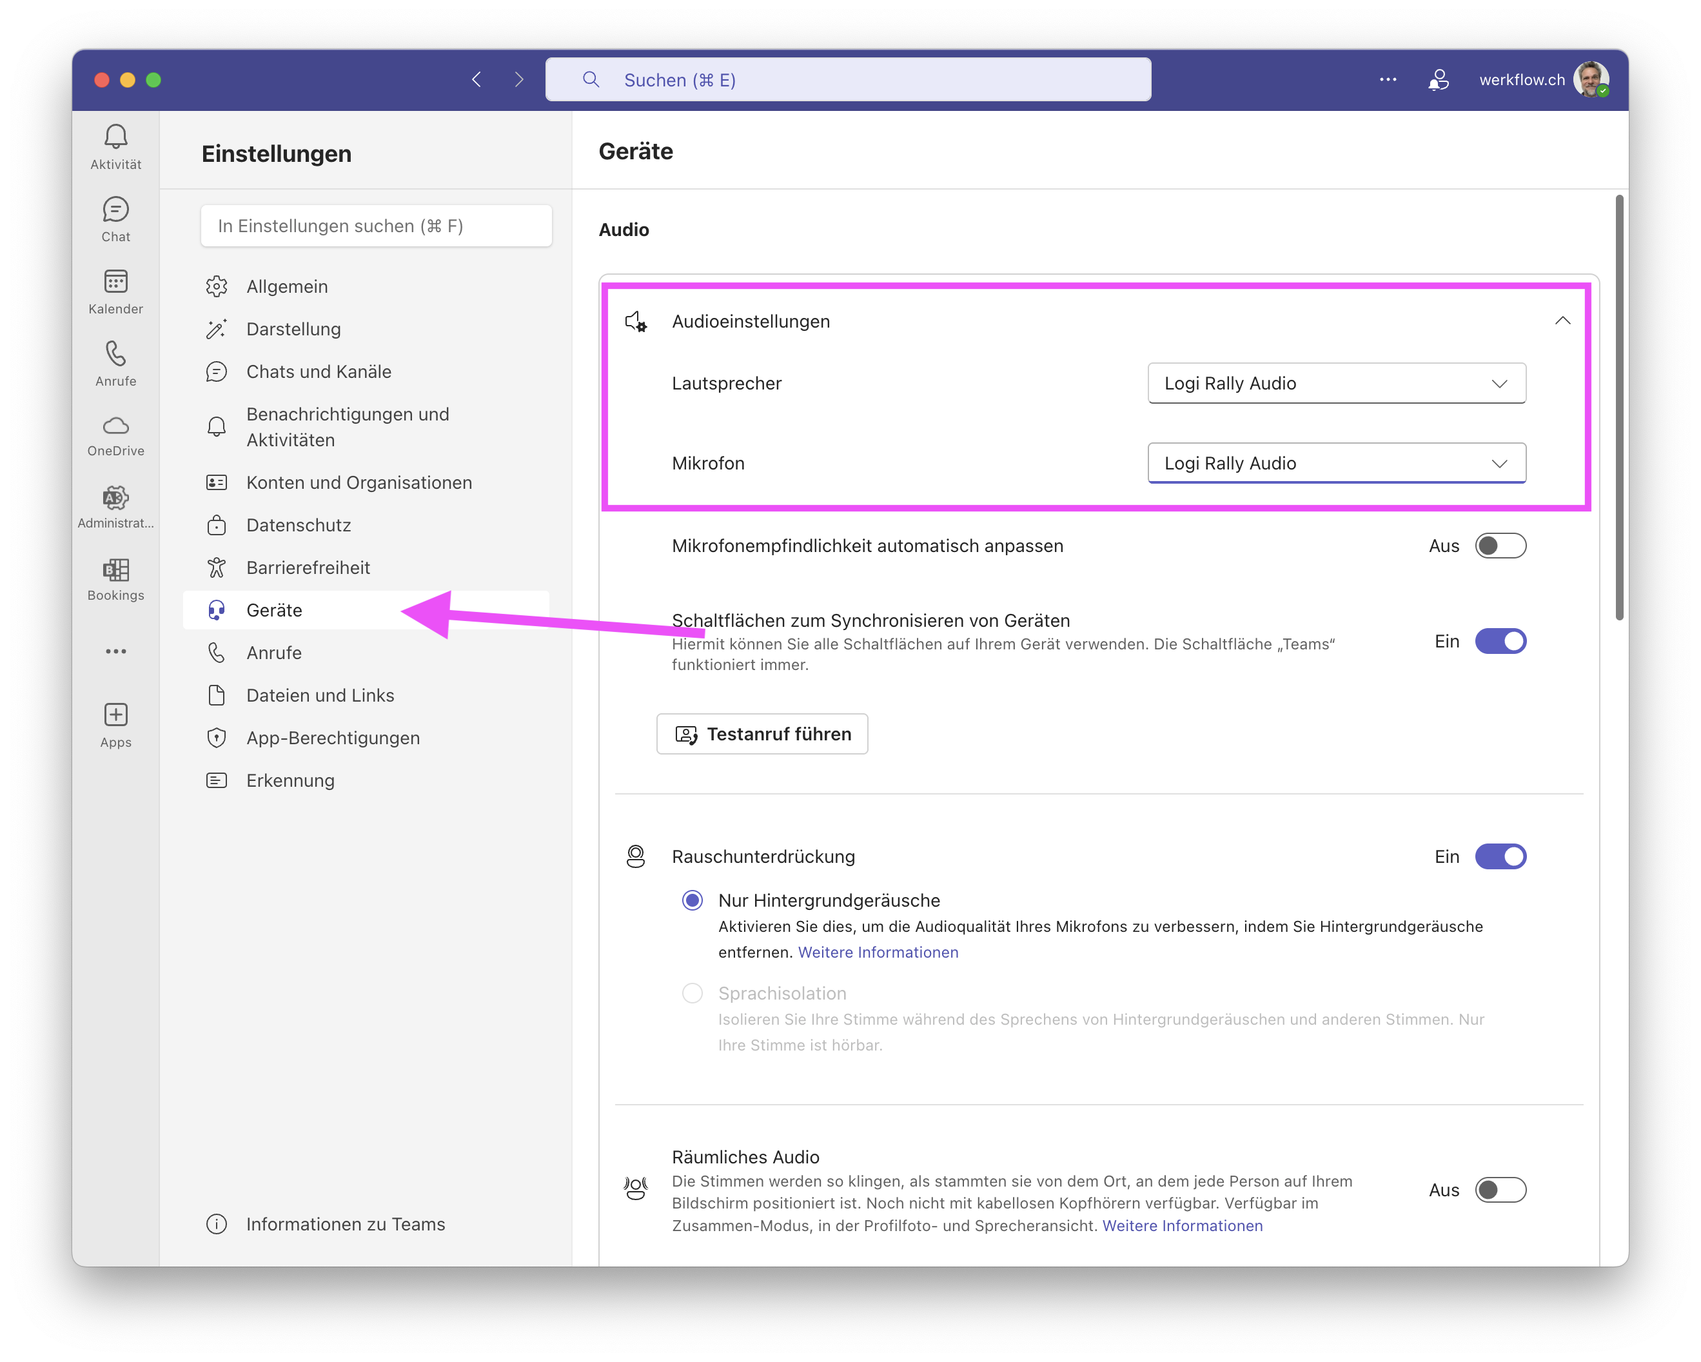The height and width of the screenshot is (1362, 1701).
Task: Go to Darstellung settings
Action: [293, 330]
